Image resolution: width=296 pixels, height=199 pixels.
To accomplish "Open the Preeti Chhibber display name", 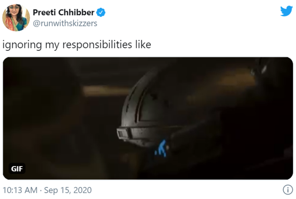I will click(x=64, y=13).
